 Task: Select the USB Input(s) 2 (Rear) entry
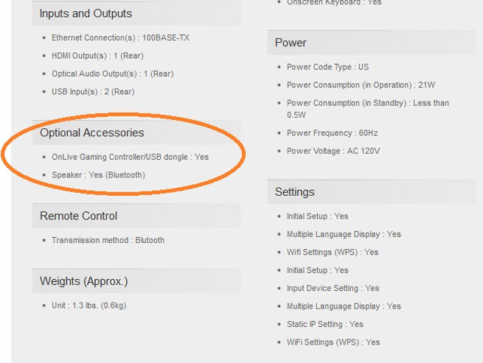[93, 92]
